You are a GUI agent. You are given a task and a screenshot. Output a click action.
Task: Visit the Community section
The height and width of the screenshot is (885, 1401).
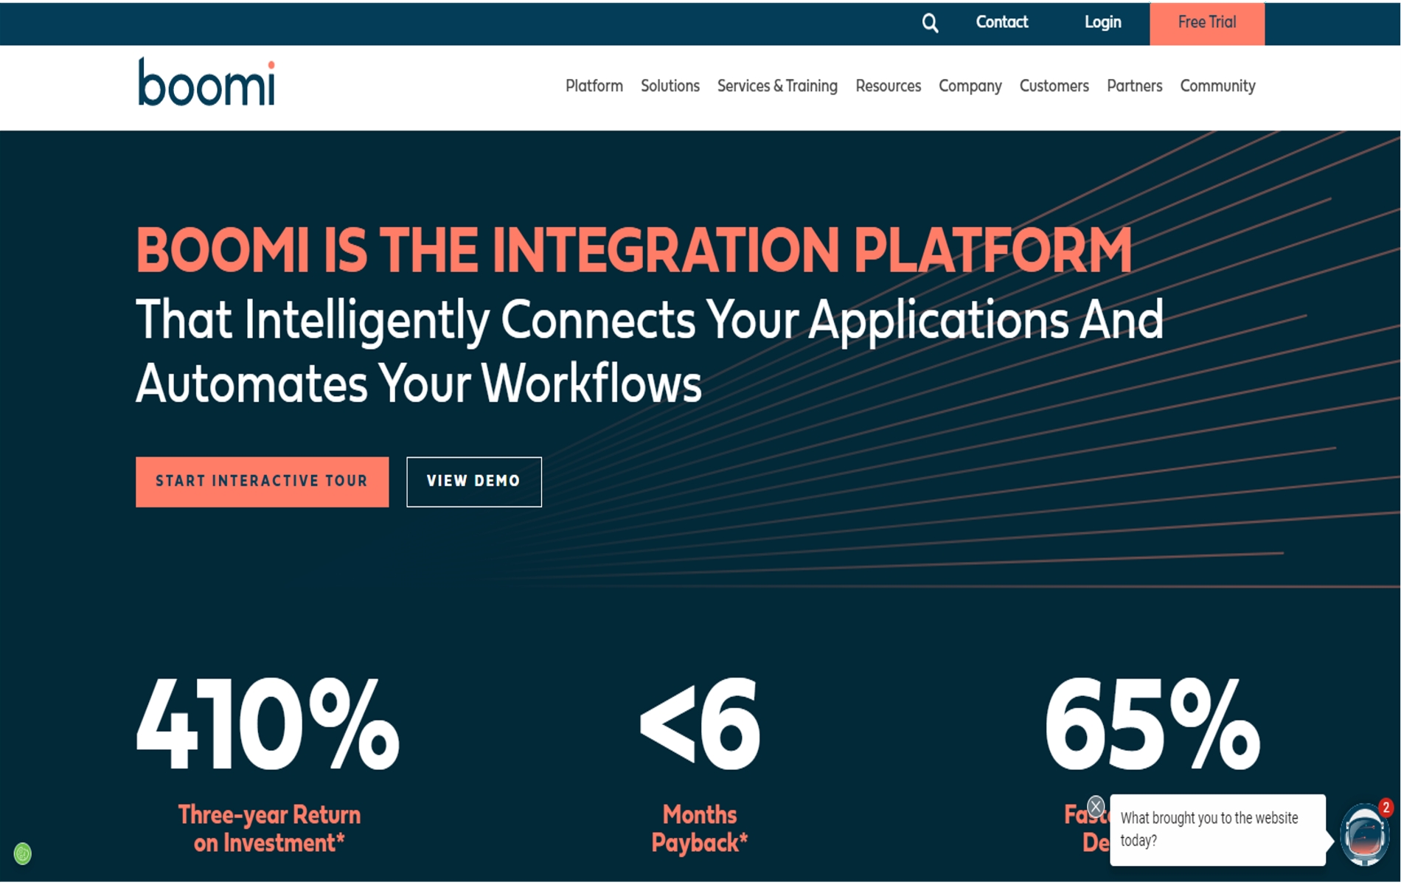(x=1217, y=86)
